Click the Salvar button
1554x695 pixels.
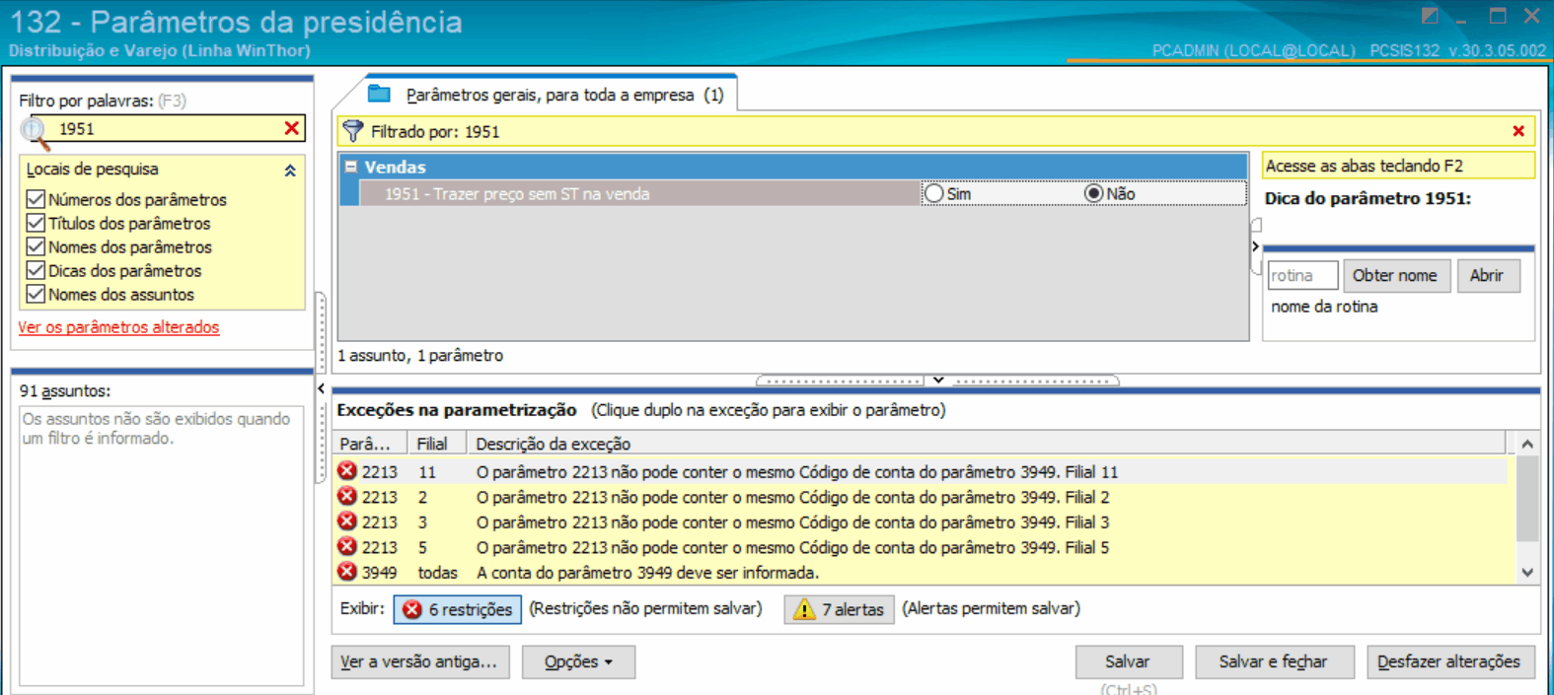1127,662
